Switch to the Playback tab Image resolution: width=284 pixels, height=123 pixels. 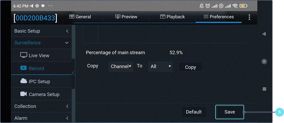click(172, 17)
